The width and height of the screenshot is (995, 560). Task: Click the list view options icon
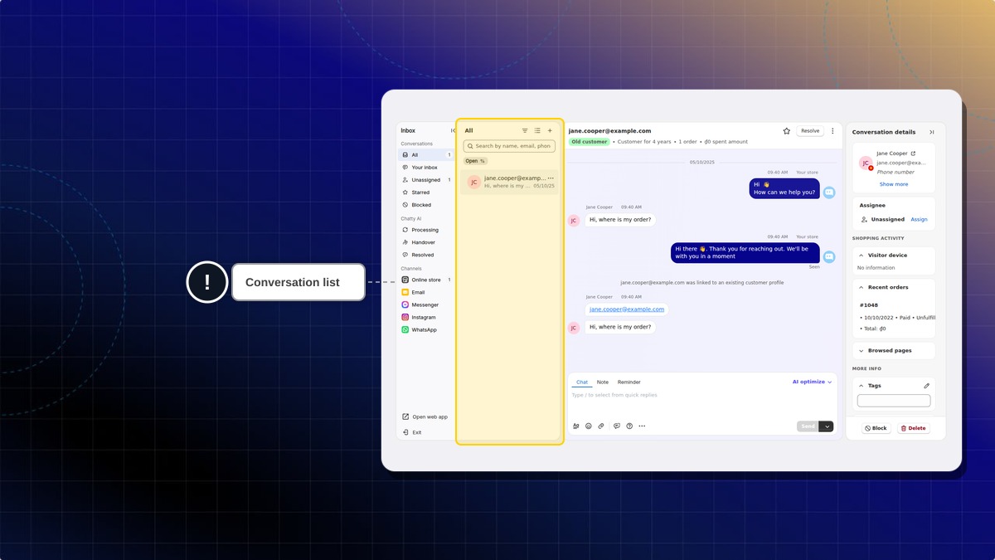click(x=537, y=130)
